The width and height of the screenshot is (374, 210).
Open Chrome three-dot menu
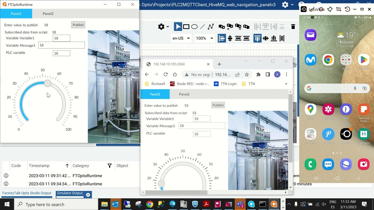pyautogui.click(x=287, y=75)
